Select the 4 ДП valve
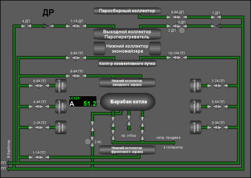Screen dimensions: 251x178 click(x=26, y=26)
